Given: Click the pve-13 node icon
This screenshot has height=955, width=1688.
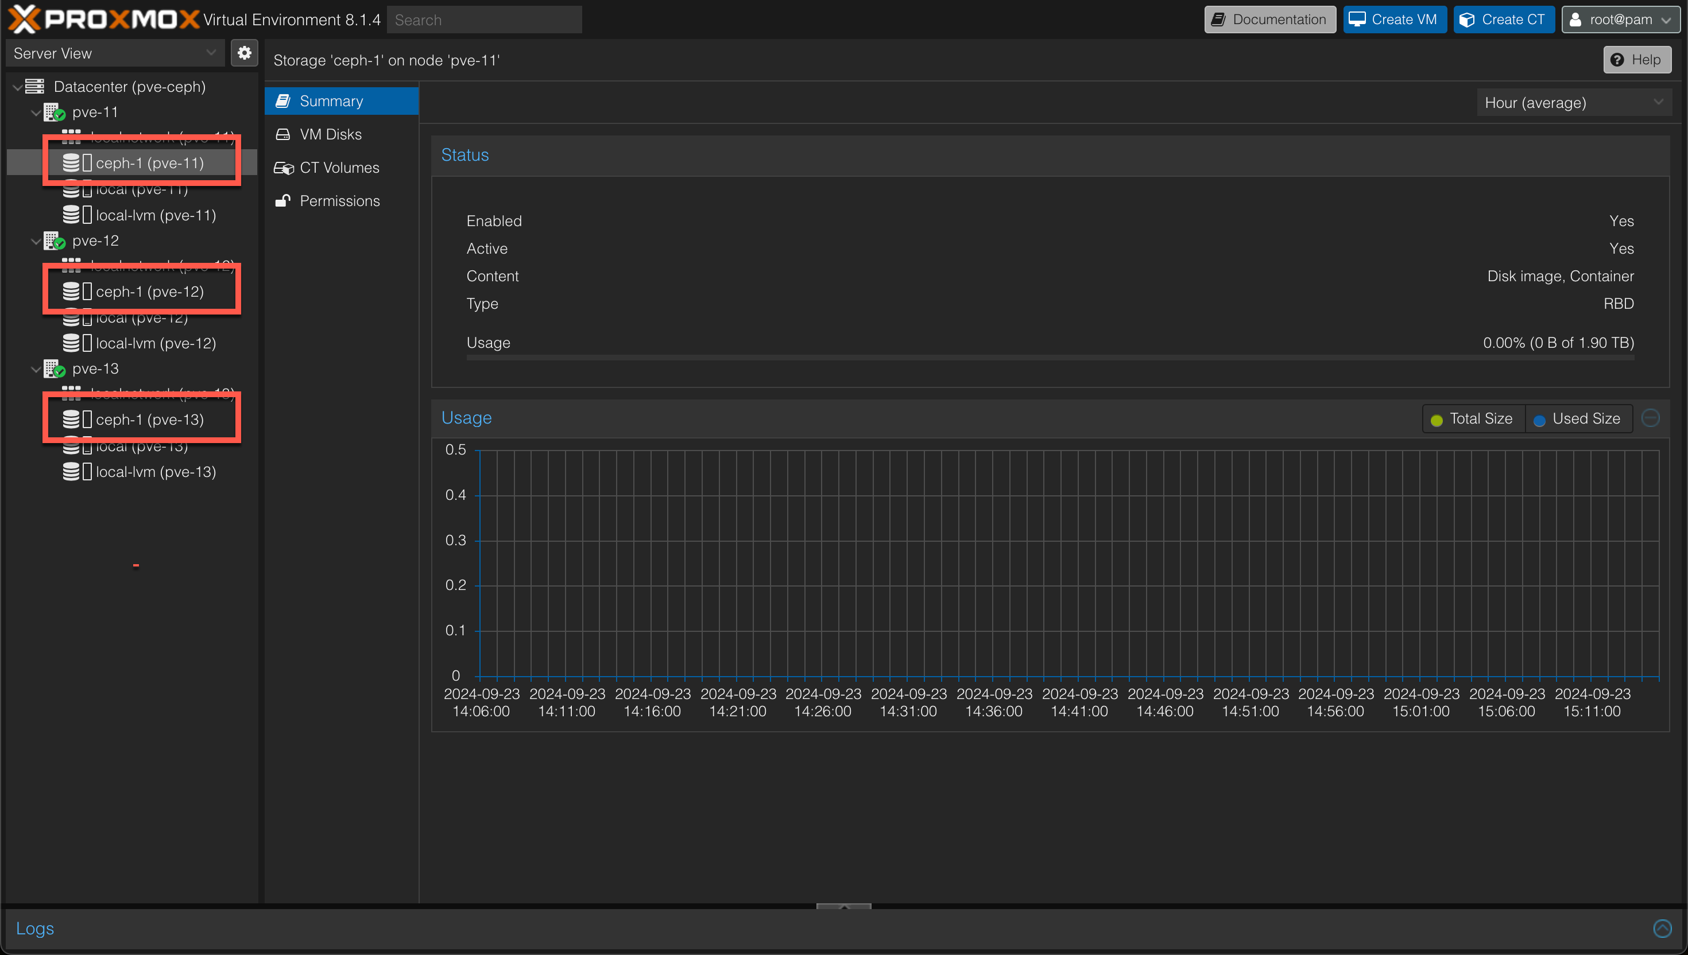Looking at the screenshot, I should click(x=55, y=368).
